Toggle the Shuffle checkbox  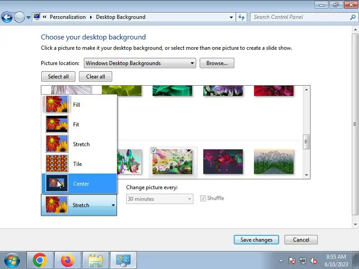point(203,198)
